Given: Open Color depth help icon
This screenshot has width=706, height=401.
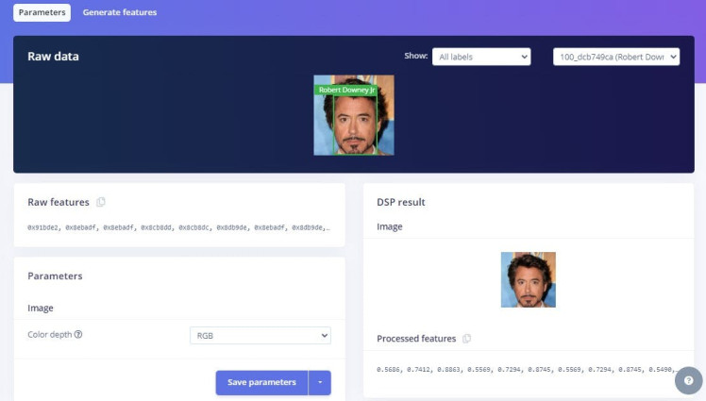Looking at the screenshot, I should click(x=78, y=334).
